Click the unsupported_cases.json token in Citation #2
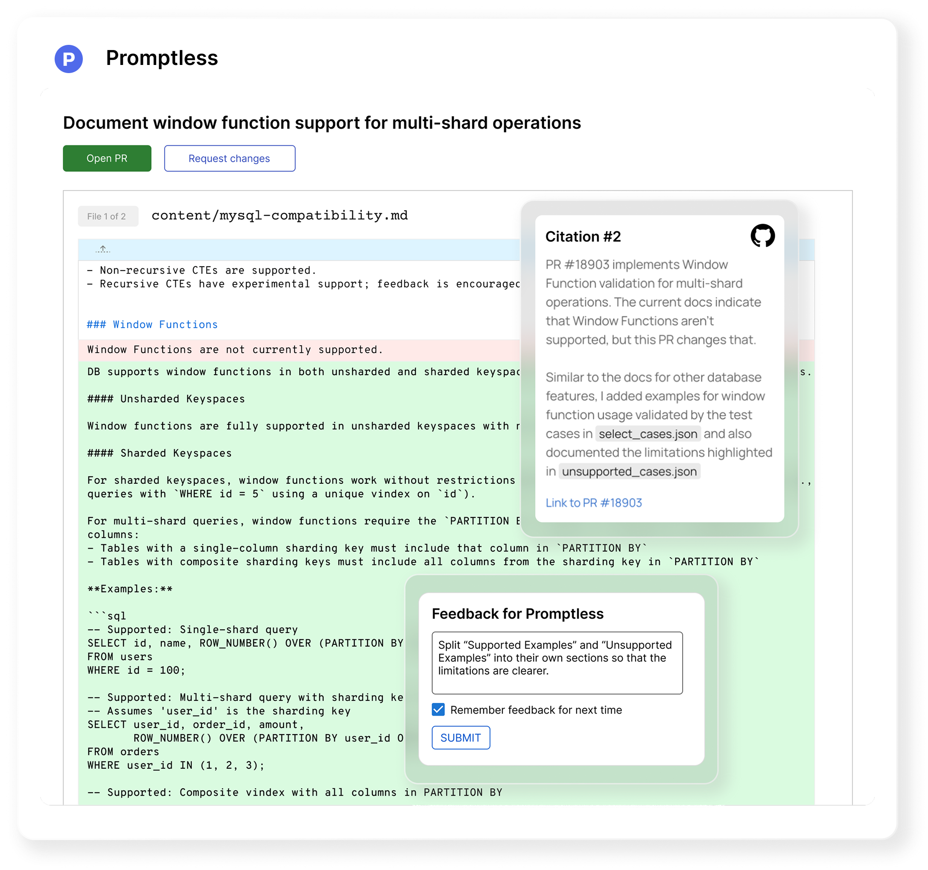This screenshot has height=870, width=928. [629, 471]
